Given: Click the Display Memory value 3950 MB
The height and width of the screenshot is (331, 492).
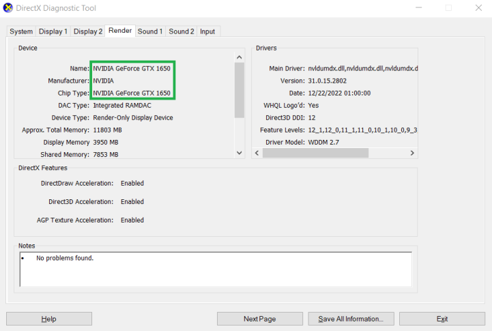Looking at the screenshot, I should tap(106, 142).
